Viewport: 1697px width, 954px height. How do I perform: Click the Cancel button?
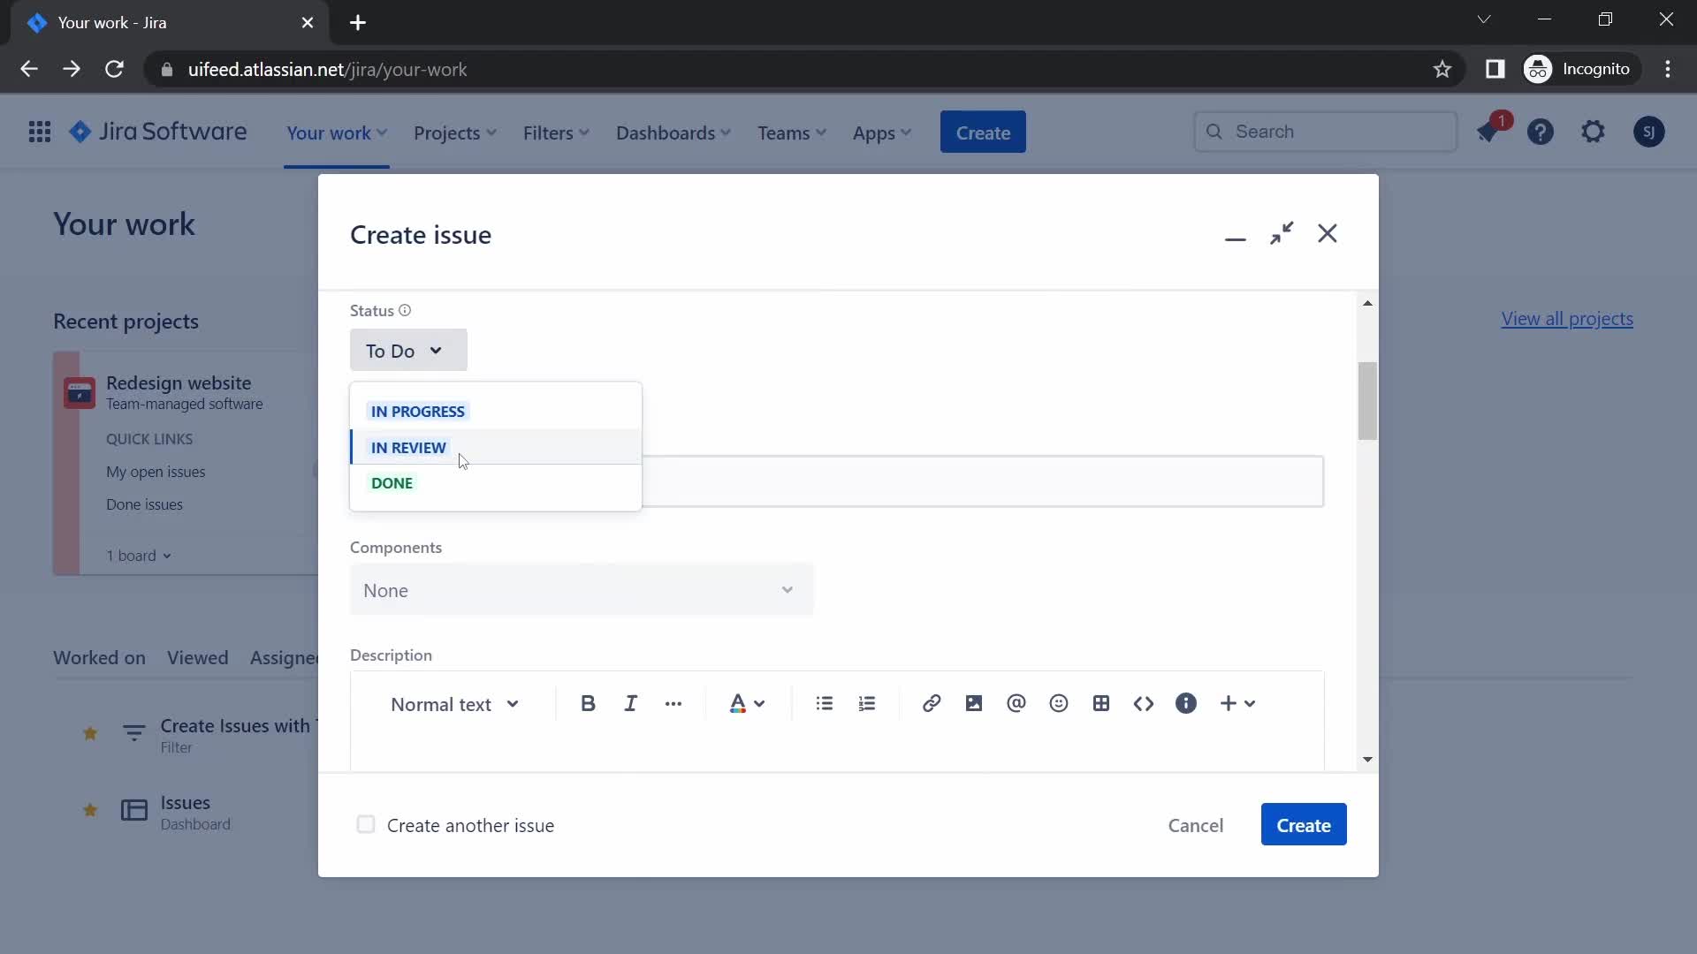(x=1196, y=825)
